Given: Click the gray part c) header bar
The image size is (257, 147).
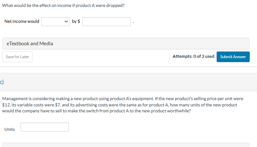Looking at the screenshot, I should (x=132, y=82).
